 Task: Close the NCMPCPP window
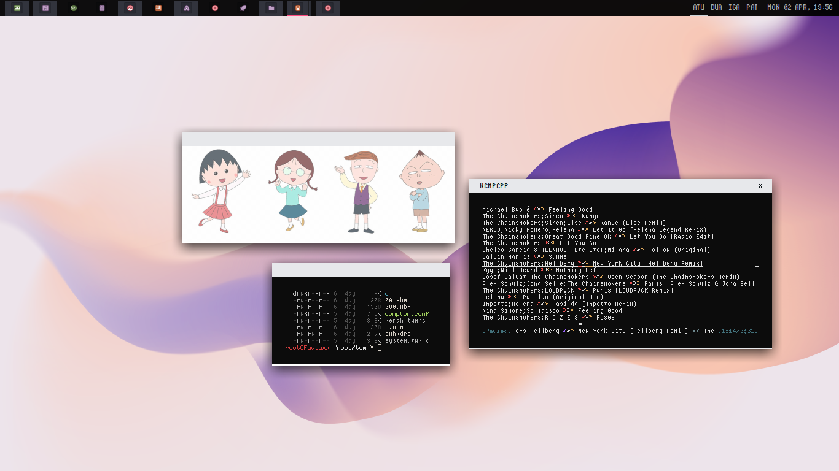[x=760, y=186]
